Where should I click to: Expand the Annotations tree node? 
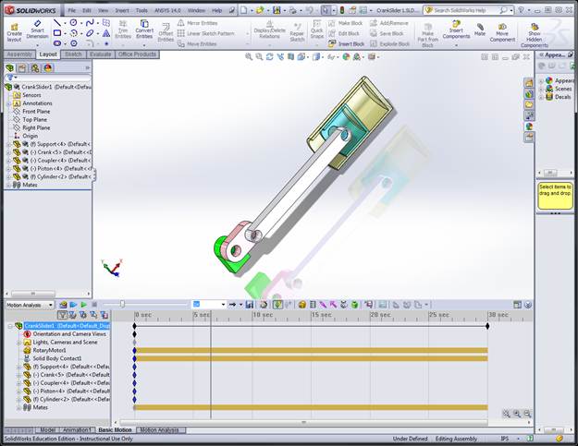[x=7, y=102]
